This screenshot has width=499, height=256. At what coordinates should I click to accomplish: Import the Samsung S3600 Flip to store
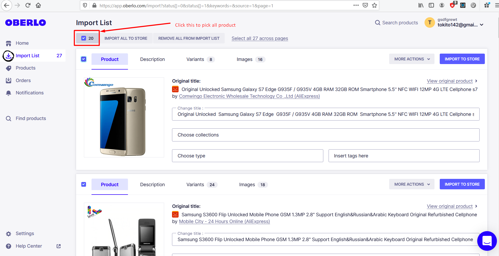coord(462,184)
